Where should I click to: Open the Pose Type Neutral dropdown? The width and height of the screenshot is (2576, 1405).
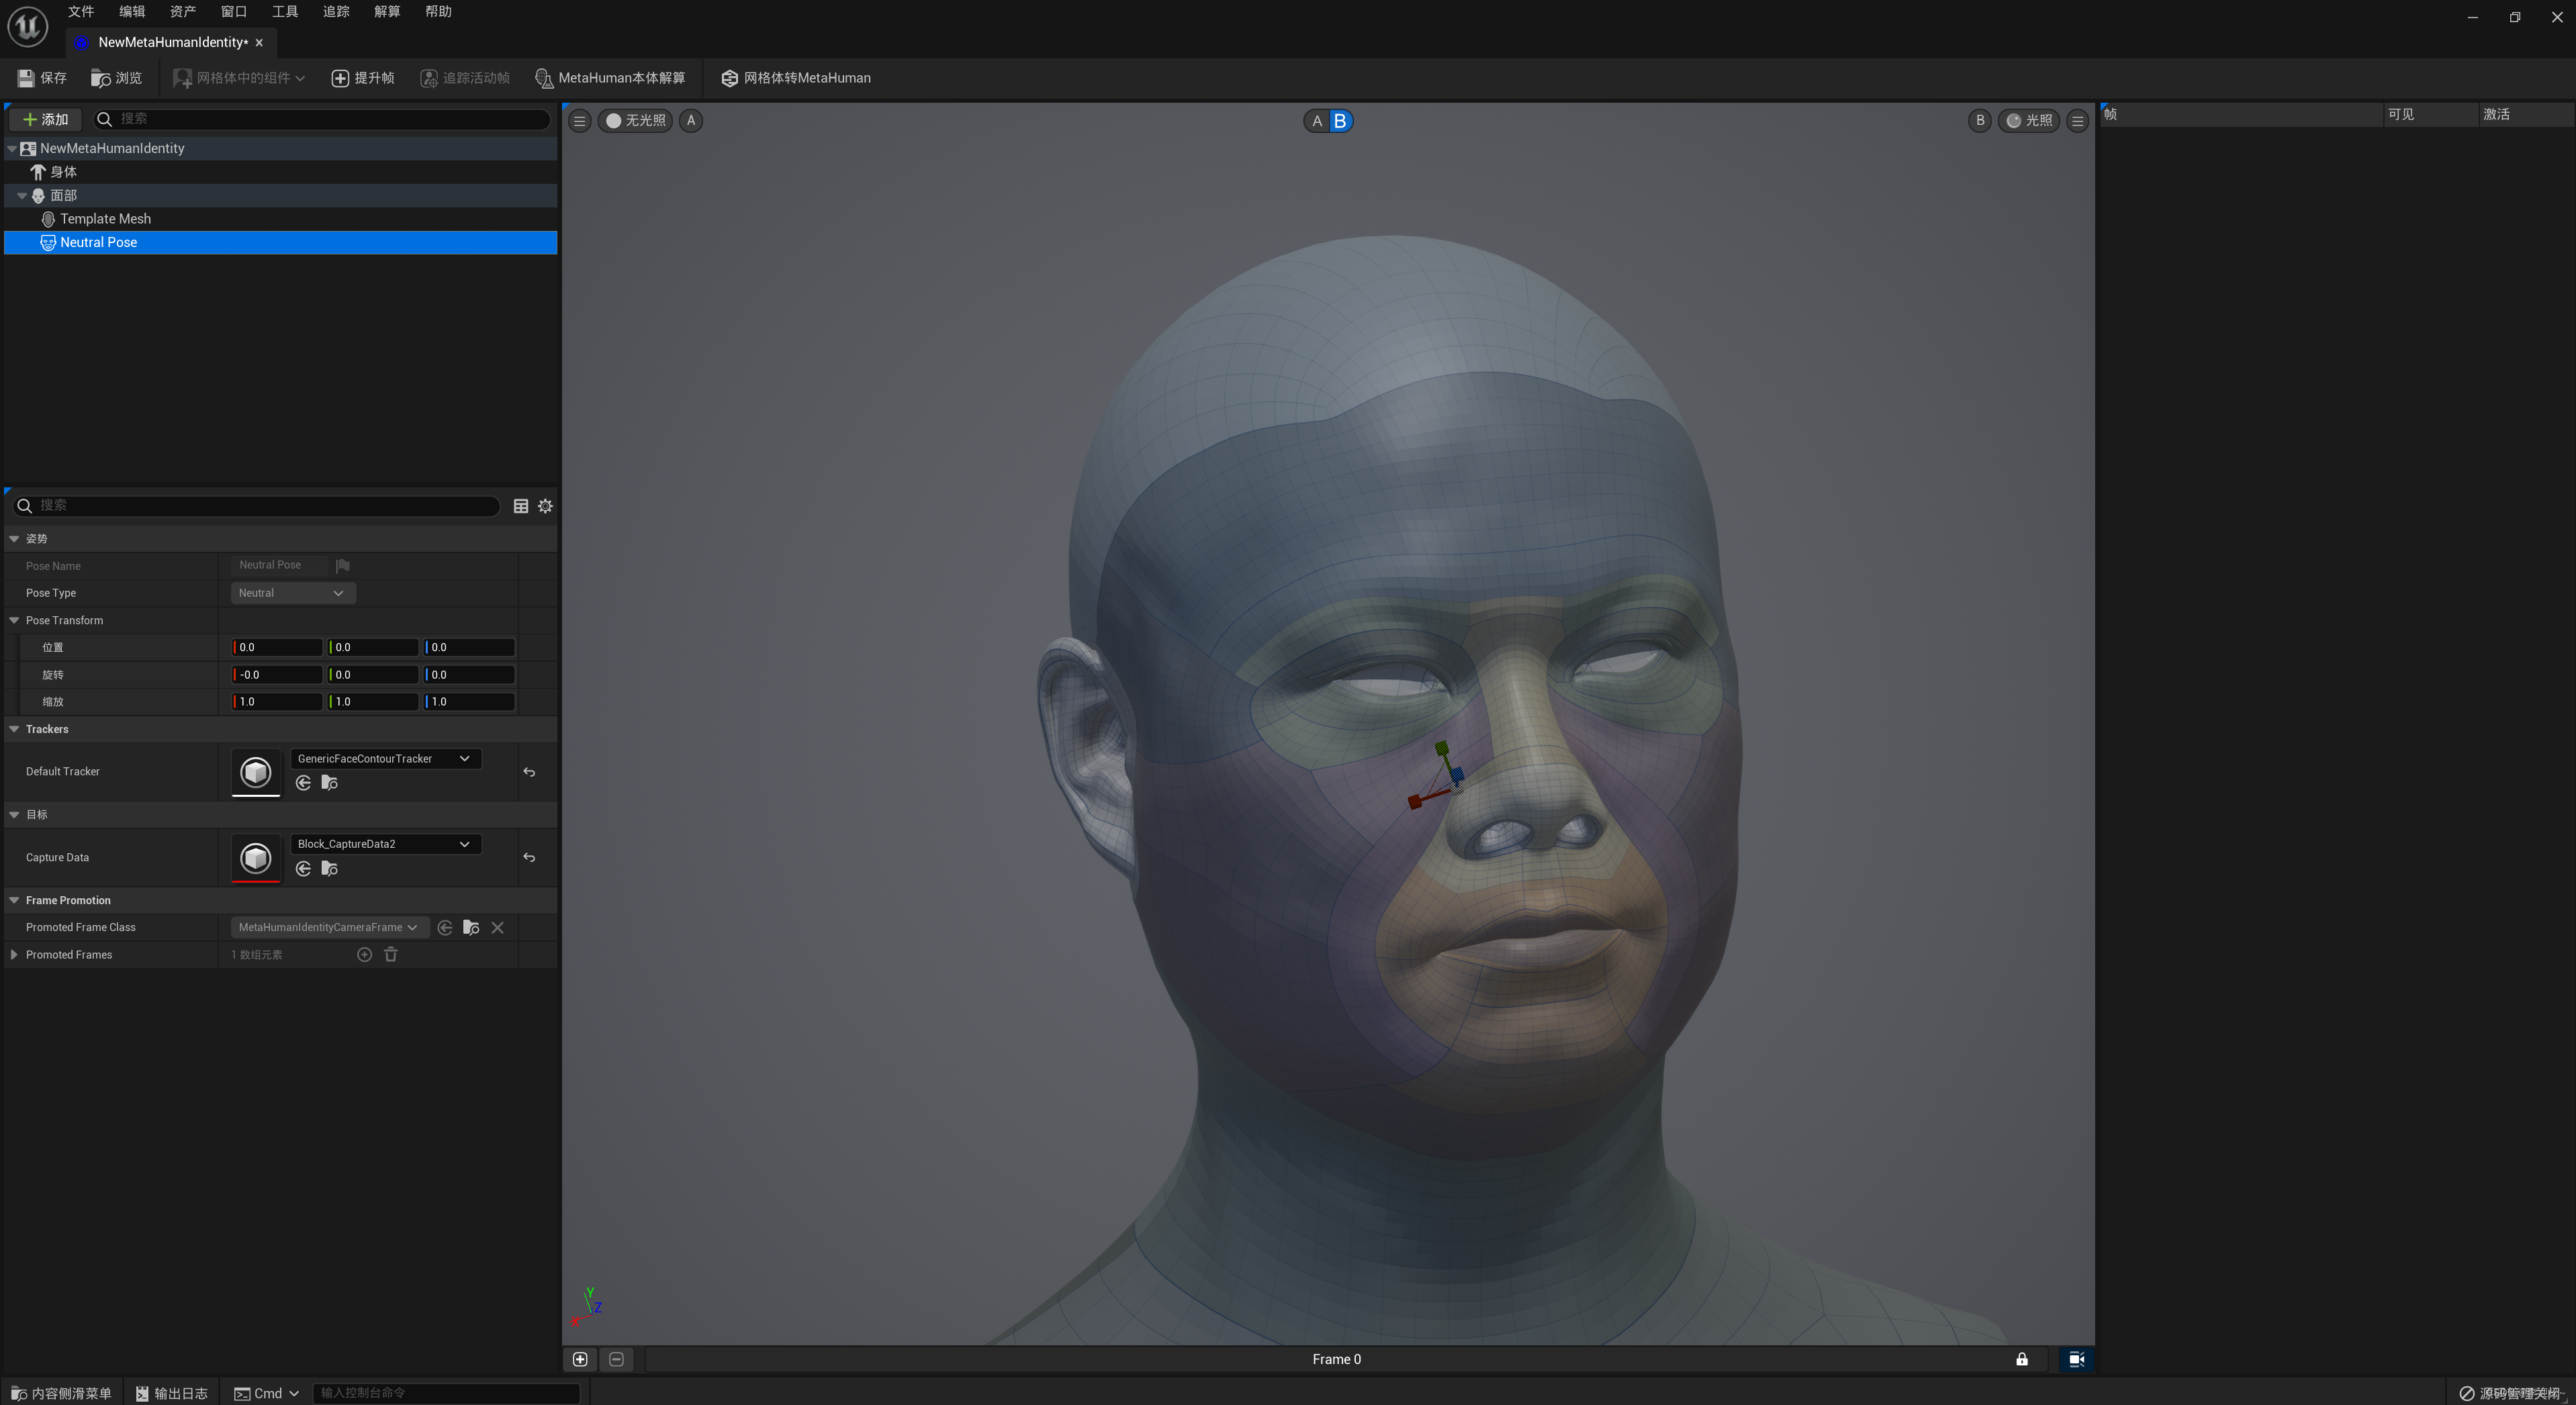[292, 593]
